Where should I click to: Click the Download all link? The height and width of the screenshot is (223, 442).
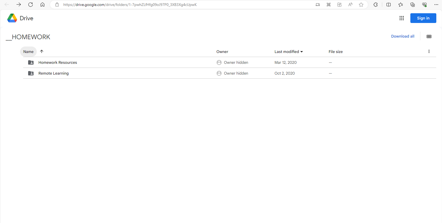pos(403,36)
